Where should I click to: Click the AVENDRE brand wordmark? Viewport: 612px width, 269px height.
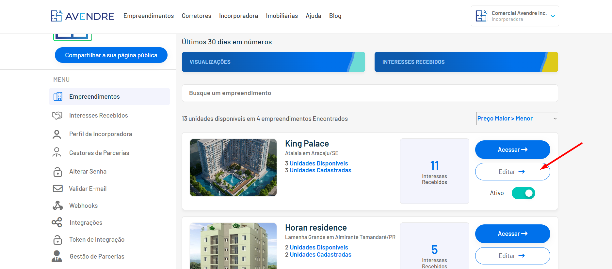pos(90,16)
